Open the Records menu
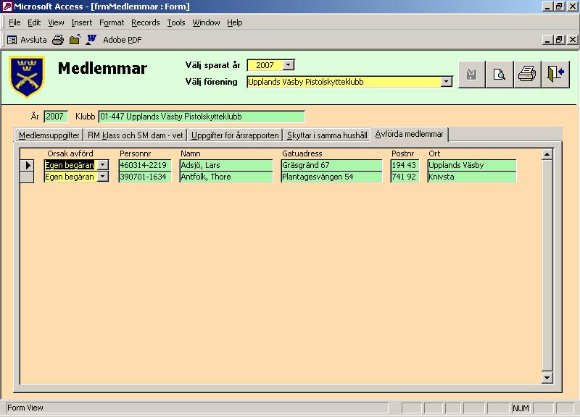580x417 pixels. coord(146,22)
